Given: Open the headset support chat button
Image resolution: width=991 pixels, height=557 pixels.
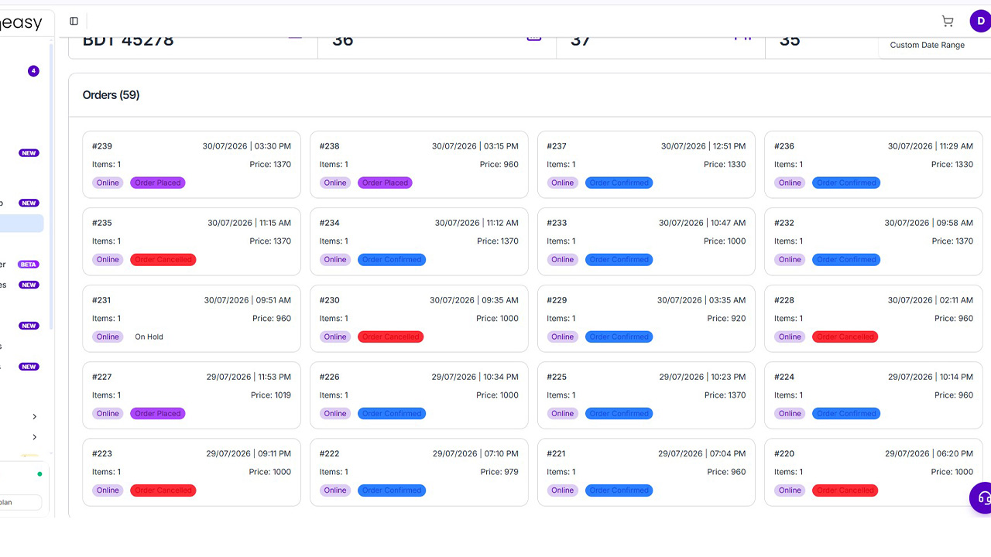Looking at the screenshot, I should point(982,497).
